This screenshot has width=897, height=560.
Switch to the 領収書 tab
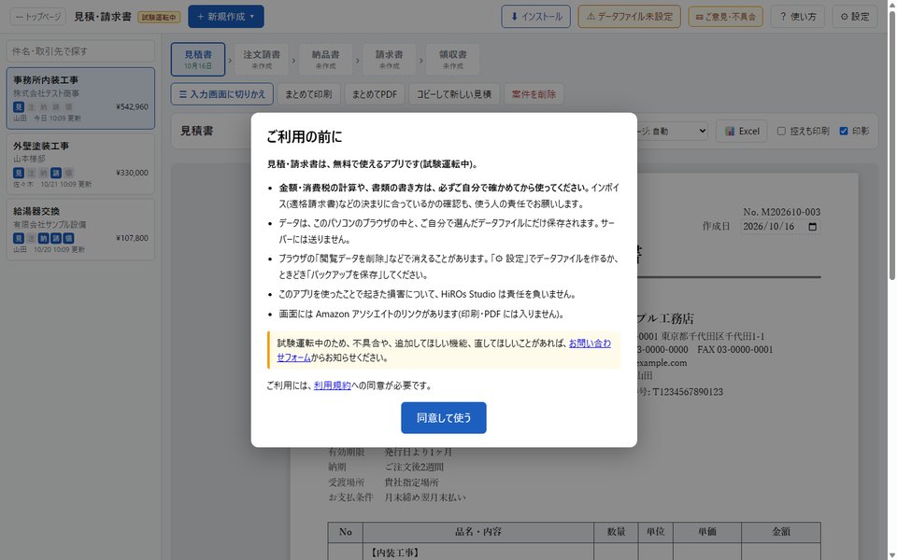tap(452, 59)
